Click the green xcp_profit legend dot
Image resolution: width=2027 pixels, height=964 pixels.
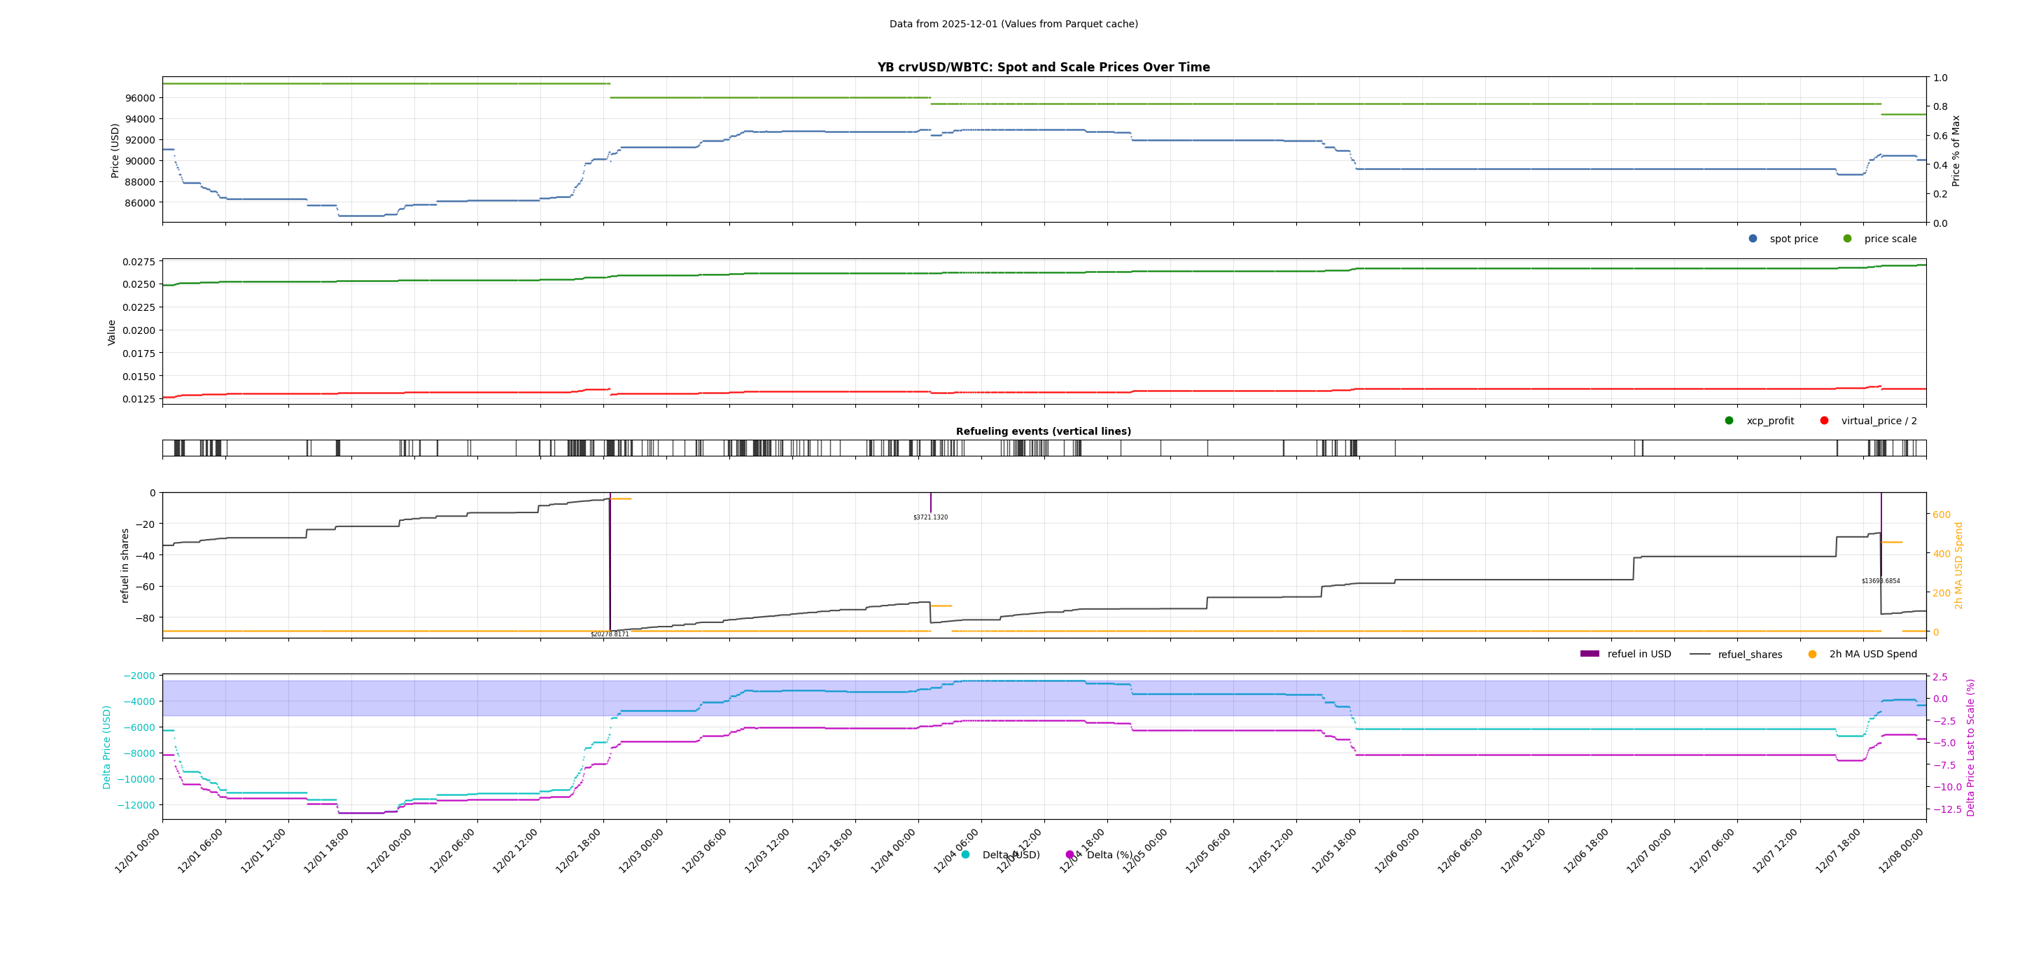(x=1729, y=420)
